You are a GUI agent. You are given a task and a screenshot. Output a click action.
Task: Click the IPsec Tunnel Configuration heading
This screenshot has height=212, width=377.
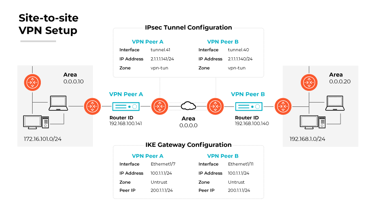[x=188, y=27]
